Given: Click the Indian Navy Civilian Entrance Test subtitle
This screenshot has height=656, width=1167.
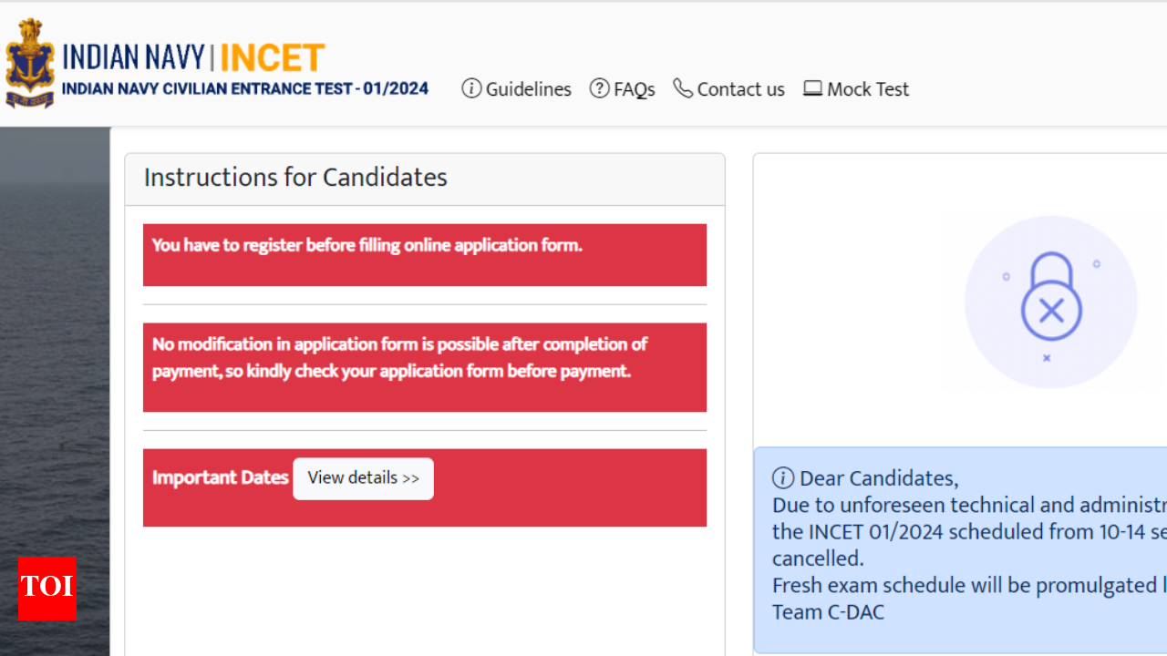Looking at the screenshot, I should 245,89.
